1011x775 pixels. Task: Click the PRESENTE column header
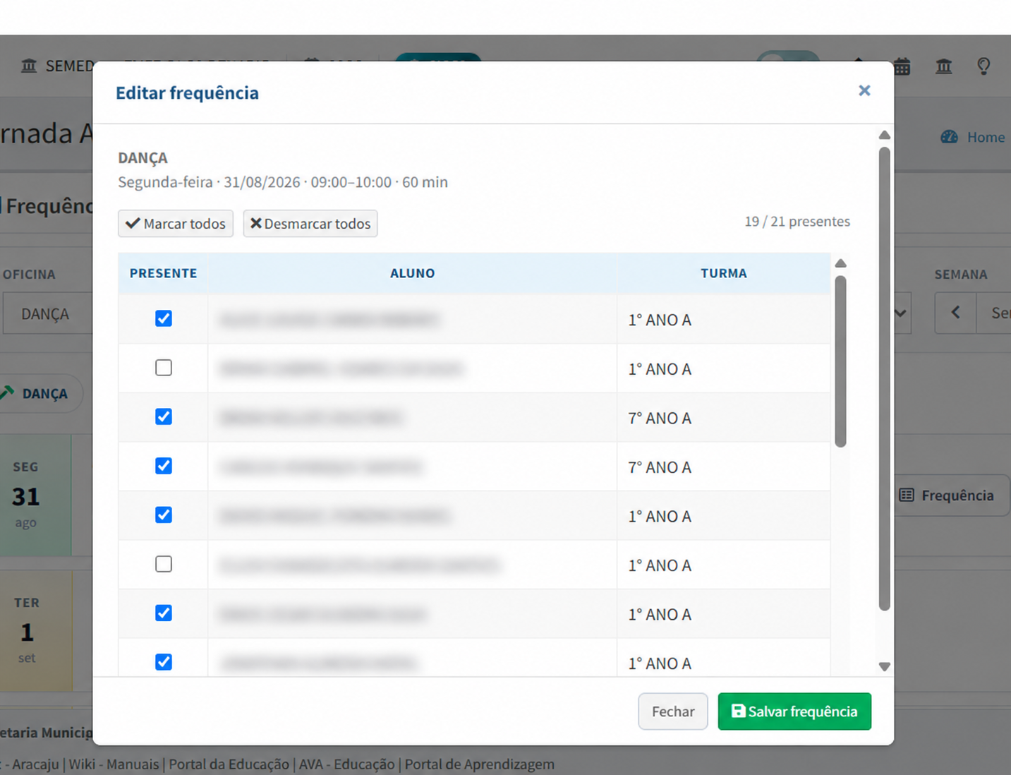[163, 273]
